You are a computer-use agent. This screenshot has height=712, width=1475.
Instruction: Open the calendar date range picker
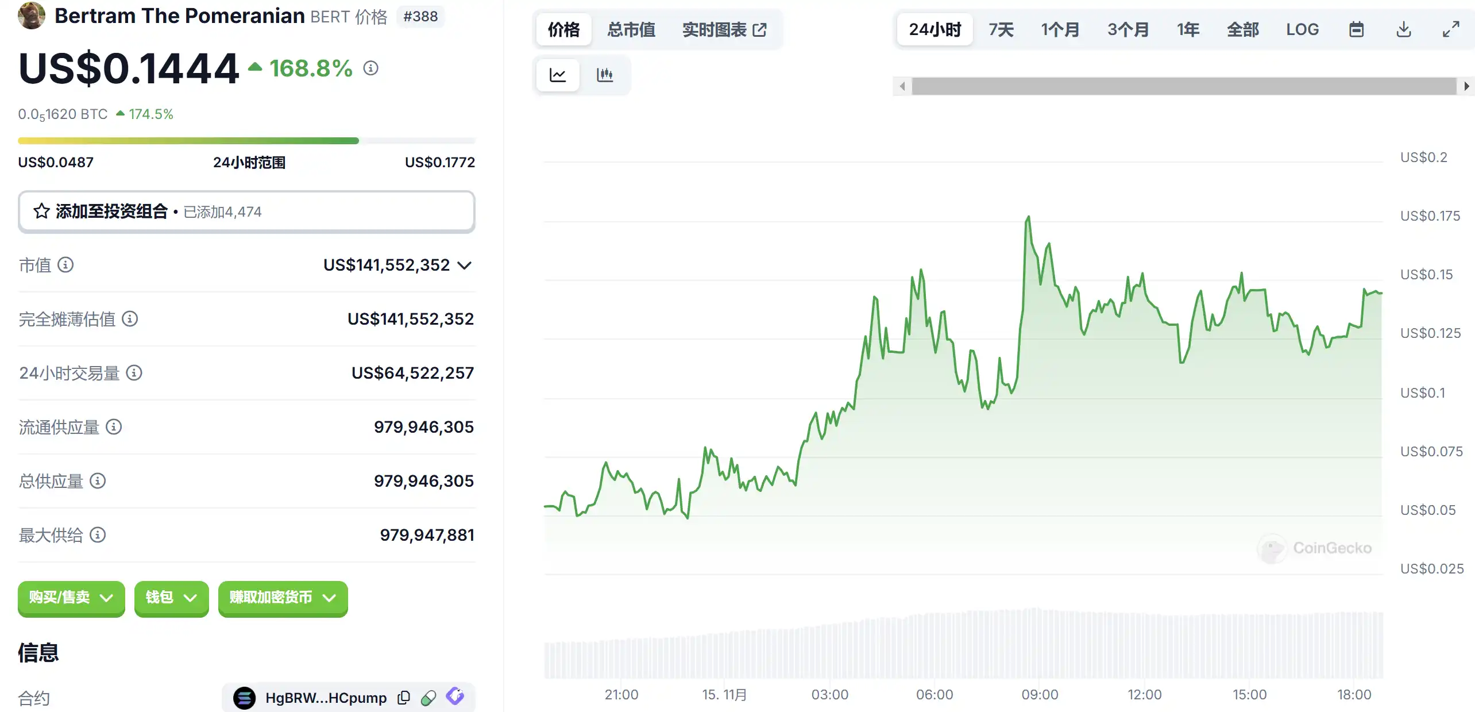pyautogui.click(x=1356, y=29)
